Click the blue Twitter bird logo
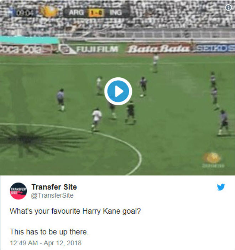Image resolution: width=235 pixels, height=250 pixels. 221,187
